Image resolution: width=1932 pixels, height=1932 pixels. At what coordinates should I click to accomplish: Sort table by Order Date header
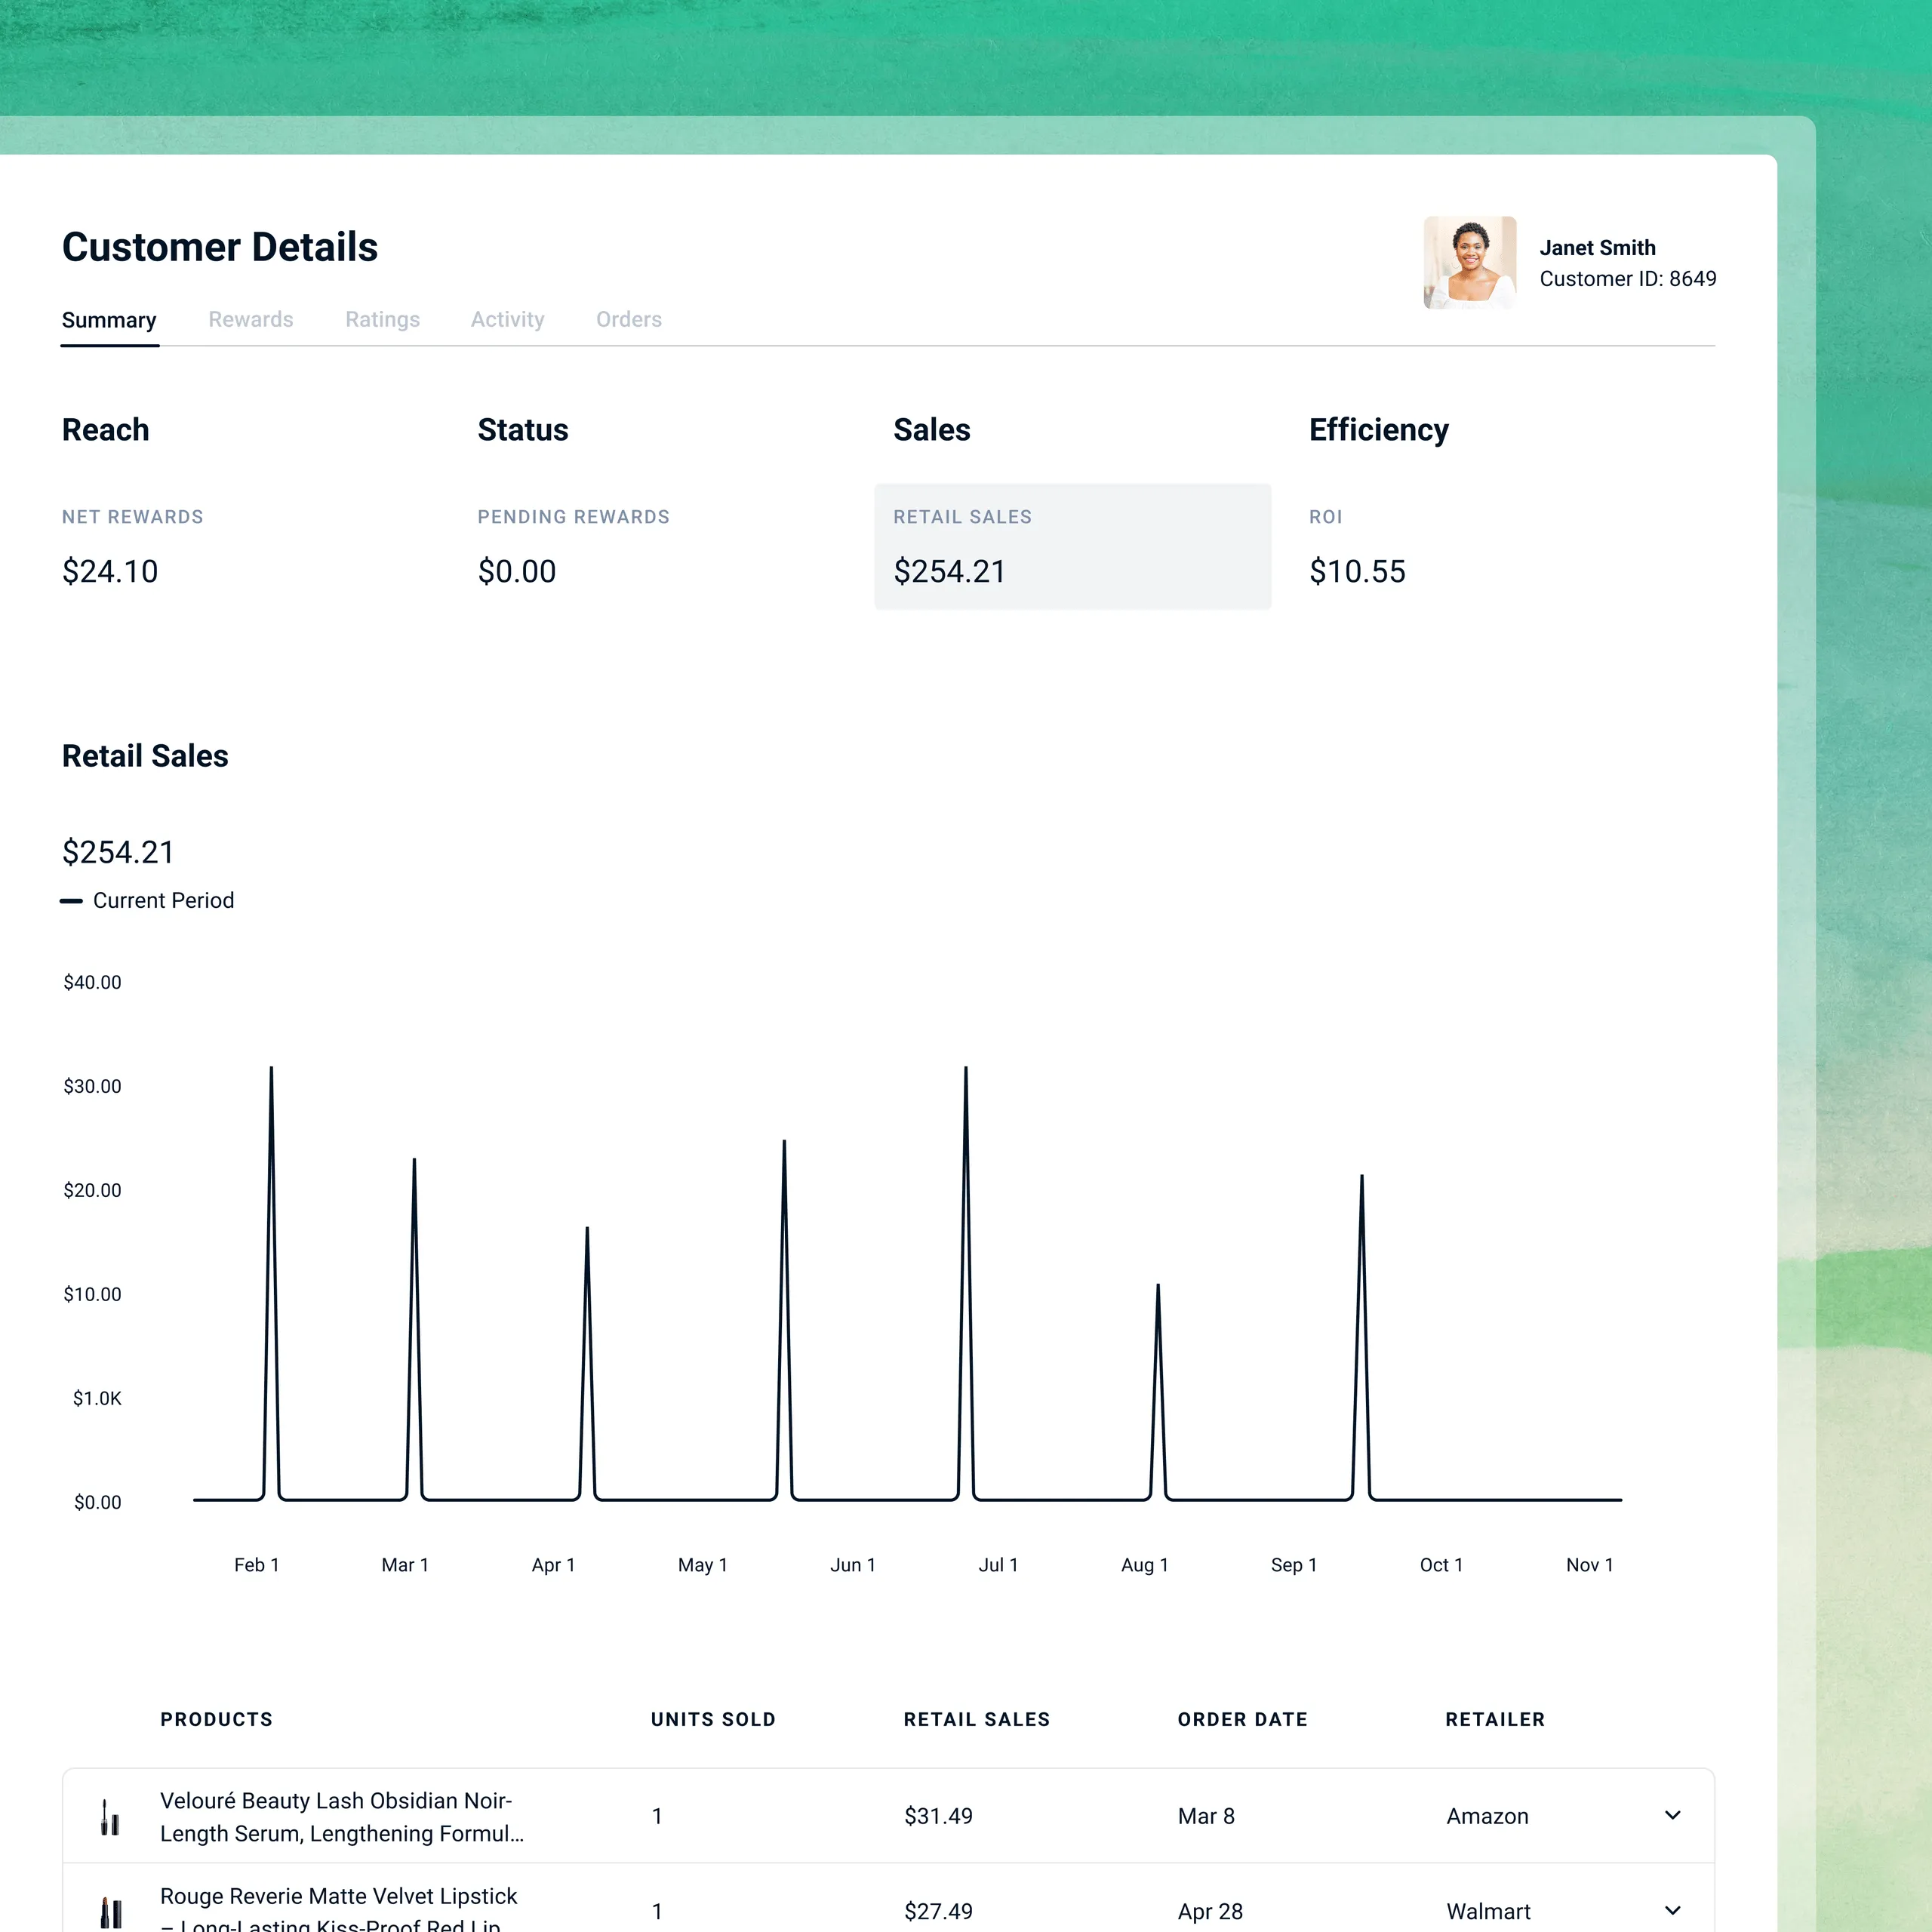pyautogui.click(x=1242, y=1719)
